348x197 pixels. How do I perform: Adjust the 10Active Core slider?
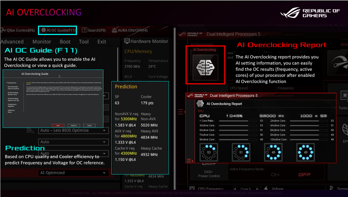click(309, 140)
